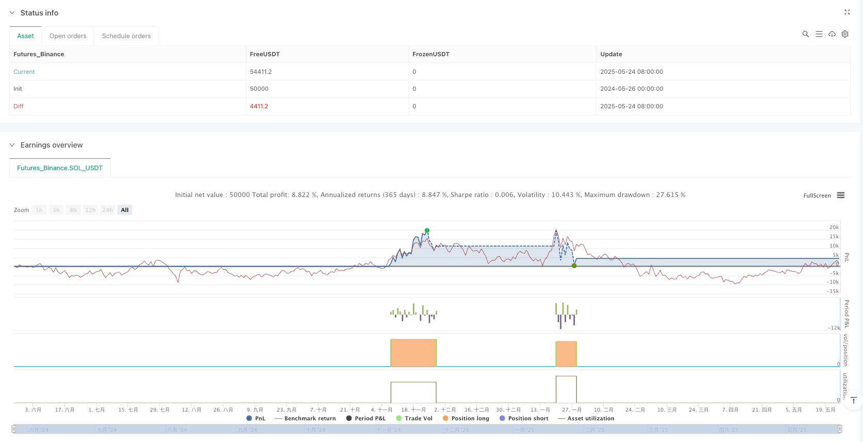The width and height of the screenshot is (863, 442).
Task: Select the 24h zoom button
Action: [x=107, y=210]
